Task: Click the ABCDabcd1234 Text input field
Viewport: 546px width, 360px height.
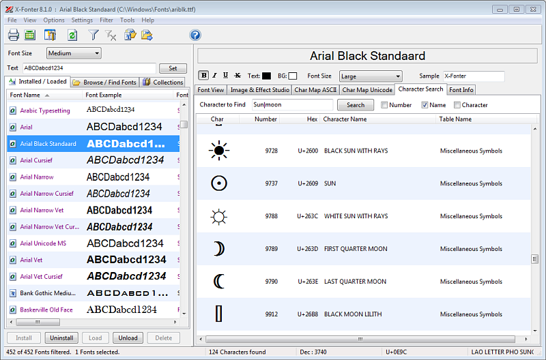Action: (89, 68)
